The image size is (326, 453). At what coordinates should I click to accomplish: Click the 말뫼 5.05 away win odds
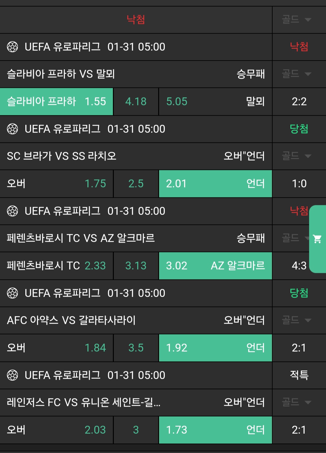(x=215, y=101)
